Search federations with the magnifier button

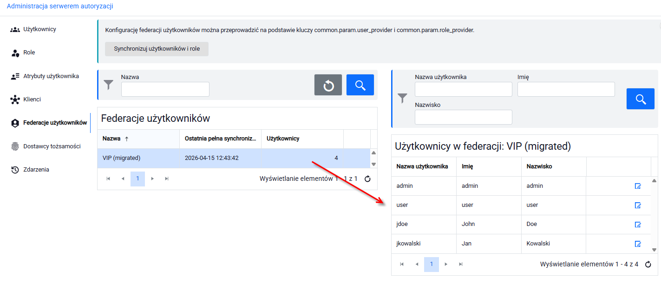360,85
